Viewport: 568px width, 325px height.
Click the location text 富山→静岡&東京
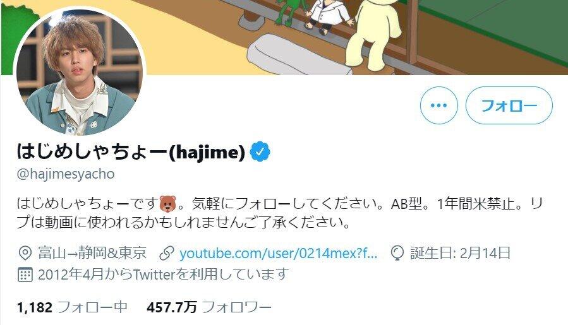click(x=92, y=252)
